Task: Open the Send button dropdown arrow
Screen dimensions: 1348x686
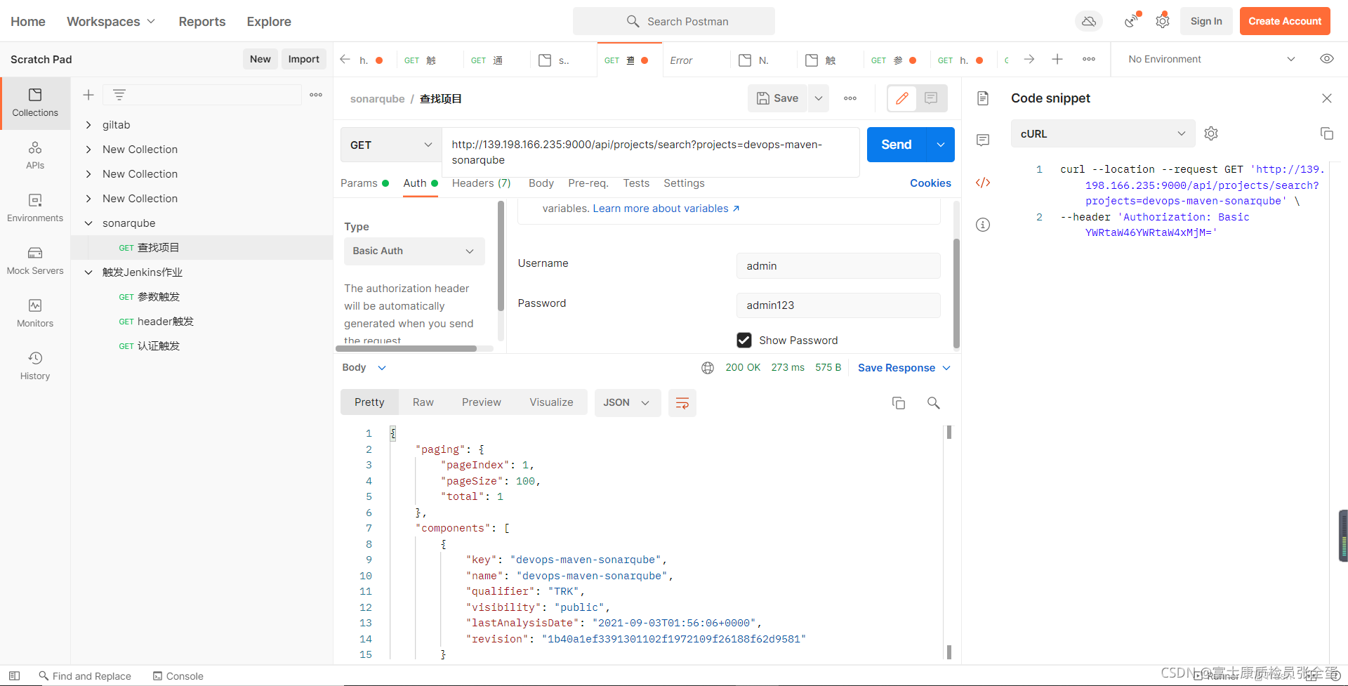Action: coord(941,145)
